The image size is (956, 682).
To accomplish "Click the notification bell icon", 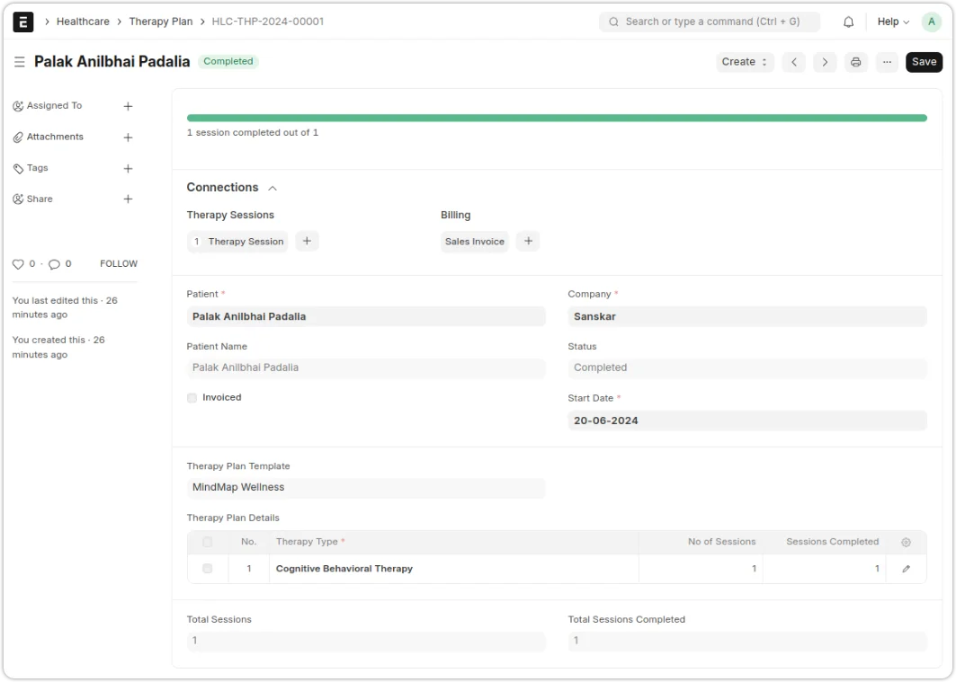I will point(848,22).
